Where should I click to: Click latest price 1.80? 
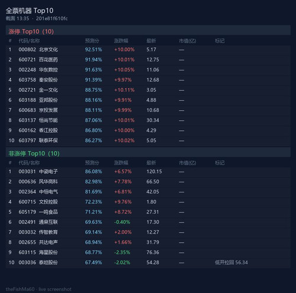(x=151, y=202)
